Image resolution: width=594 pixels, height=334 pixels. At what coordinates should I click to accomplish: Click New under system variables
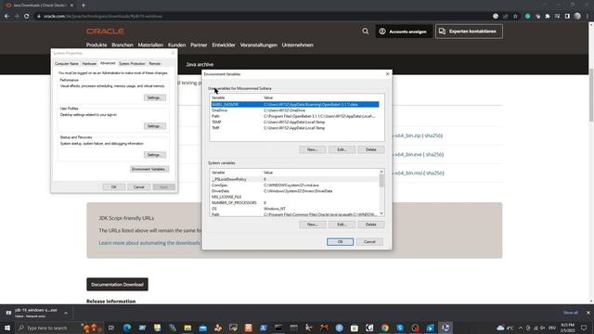[313, 225]
